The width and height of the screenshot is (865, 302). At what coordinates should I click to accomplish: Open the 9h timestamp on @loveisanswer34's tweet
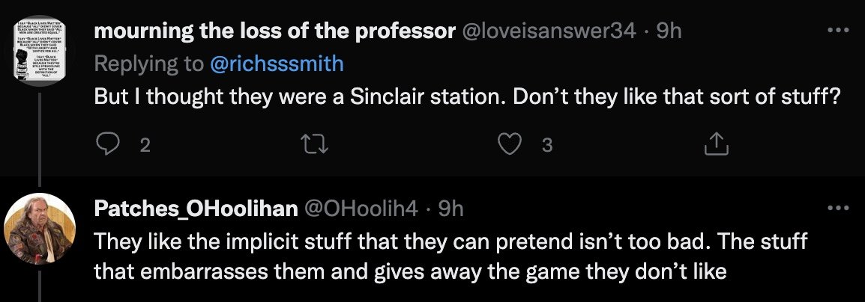tap(669, 31)
